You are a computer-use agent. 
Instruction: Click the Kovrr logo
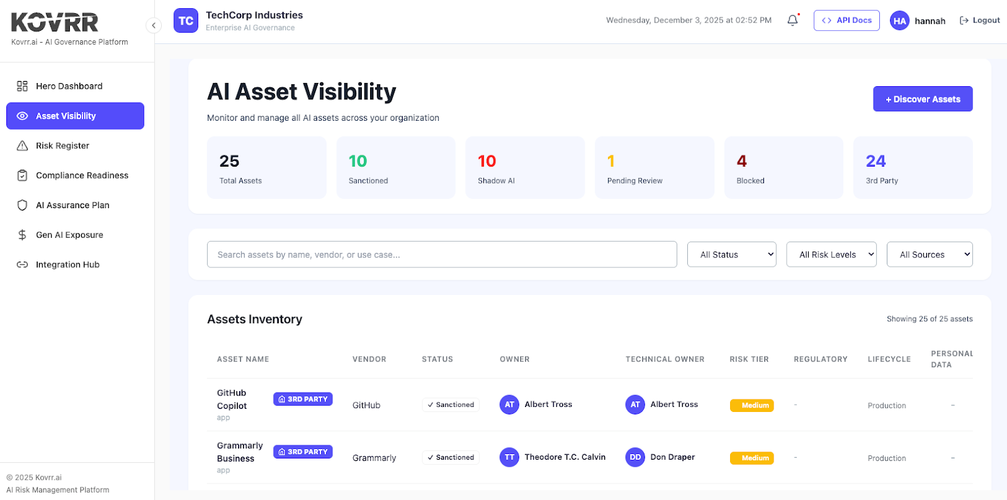pos(55,23)
